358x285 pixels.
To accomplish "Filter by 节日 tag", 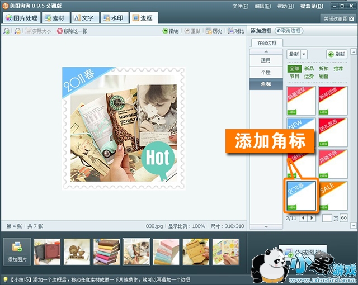I will point(294,77).
